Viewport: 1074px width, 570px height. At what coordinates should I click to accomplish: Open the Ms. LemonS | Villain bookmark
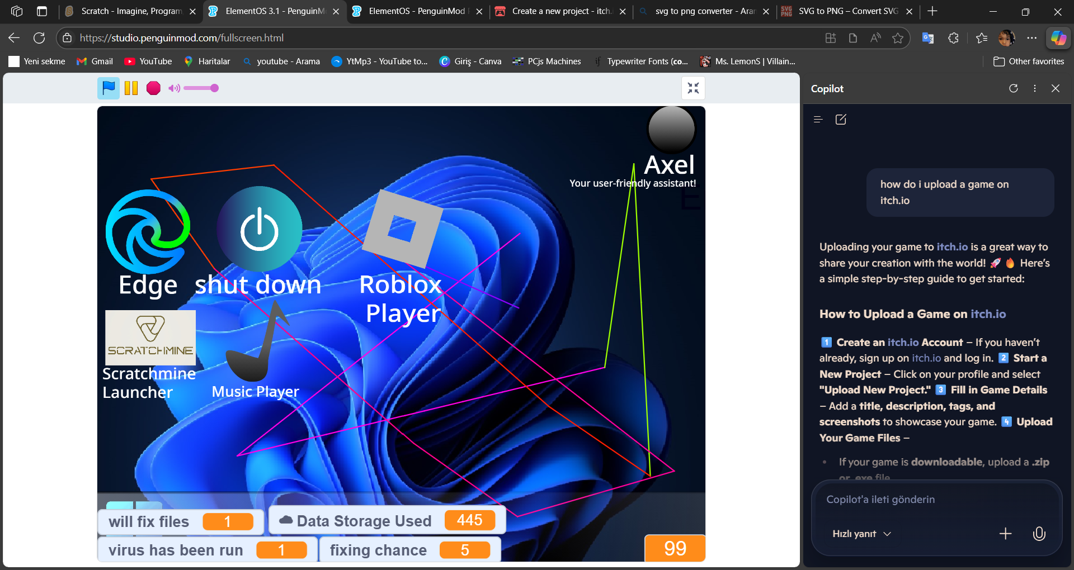click(747, 61)
